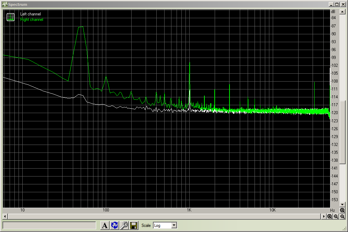Click the letter A antialiasing text button
Screen dimensions: 348x232
105,225
